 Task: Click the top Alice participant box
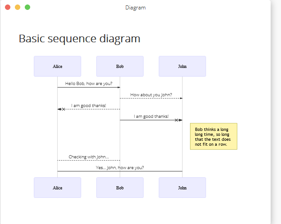click(x=57, y=66)
